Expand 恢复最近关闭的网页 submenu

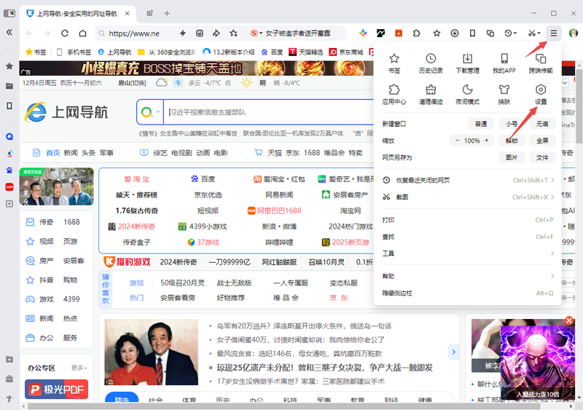[x=468, y=181]
